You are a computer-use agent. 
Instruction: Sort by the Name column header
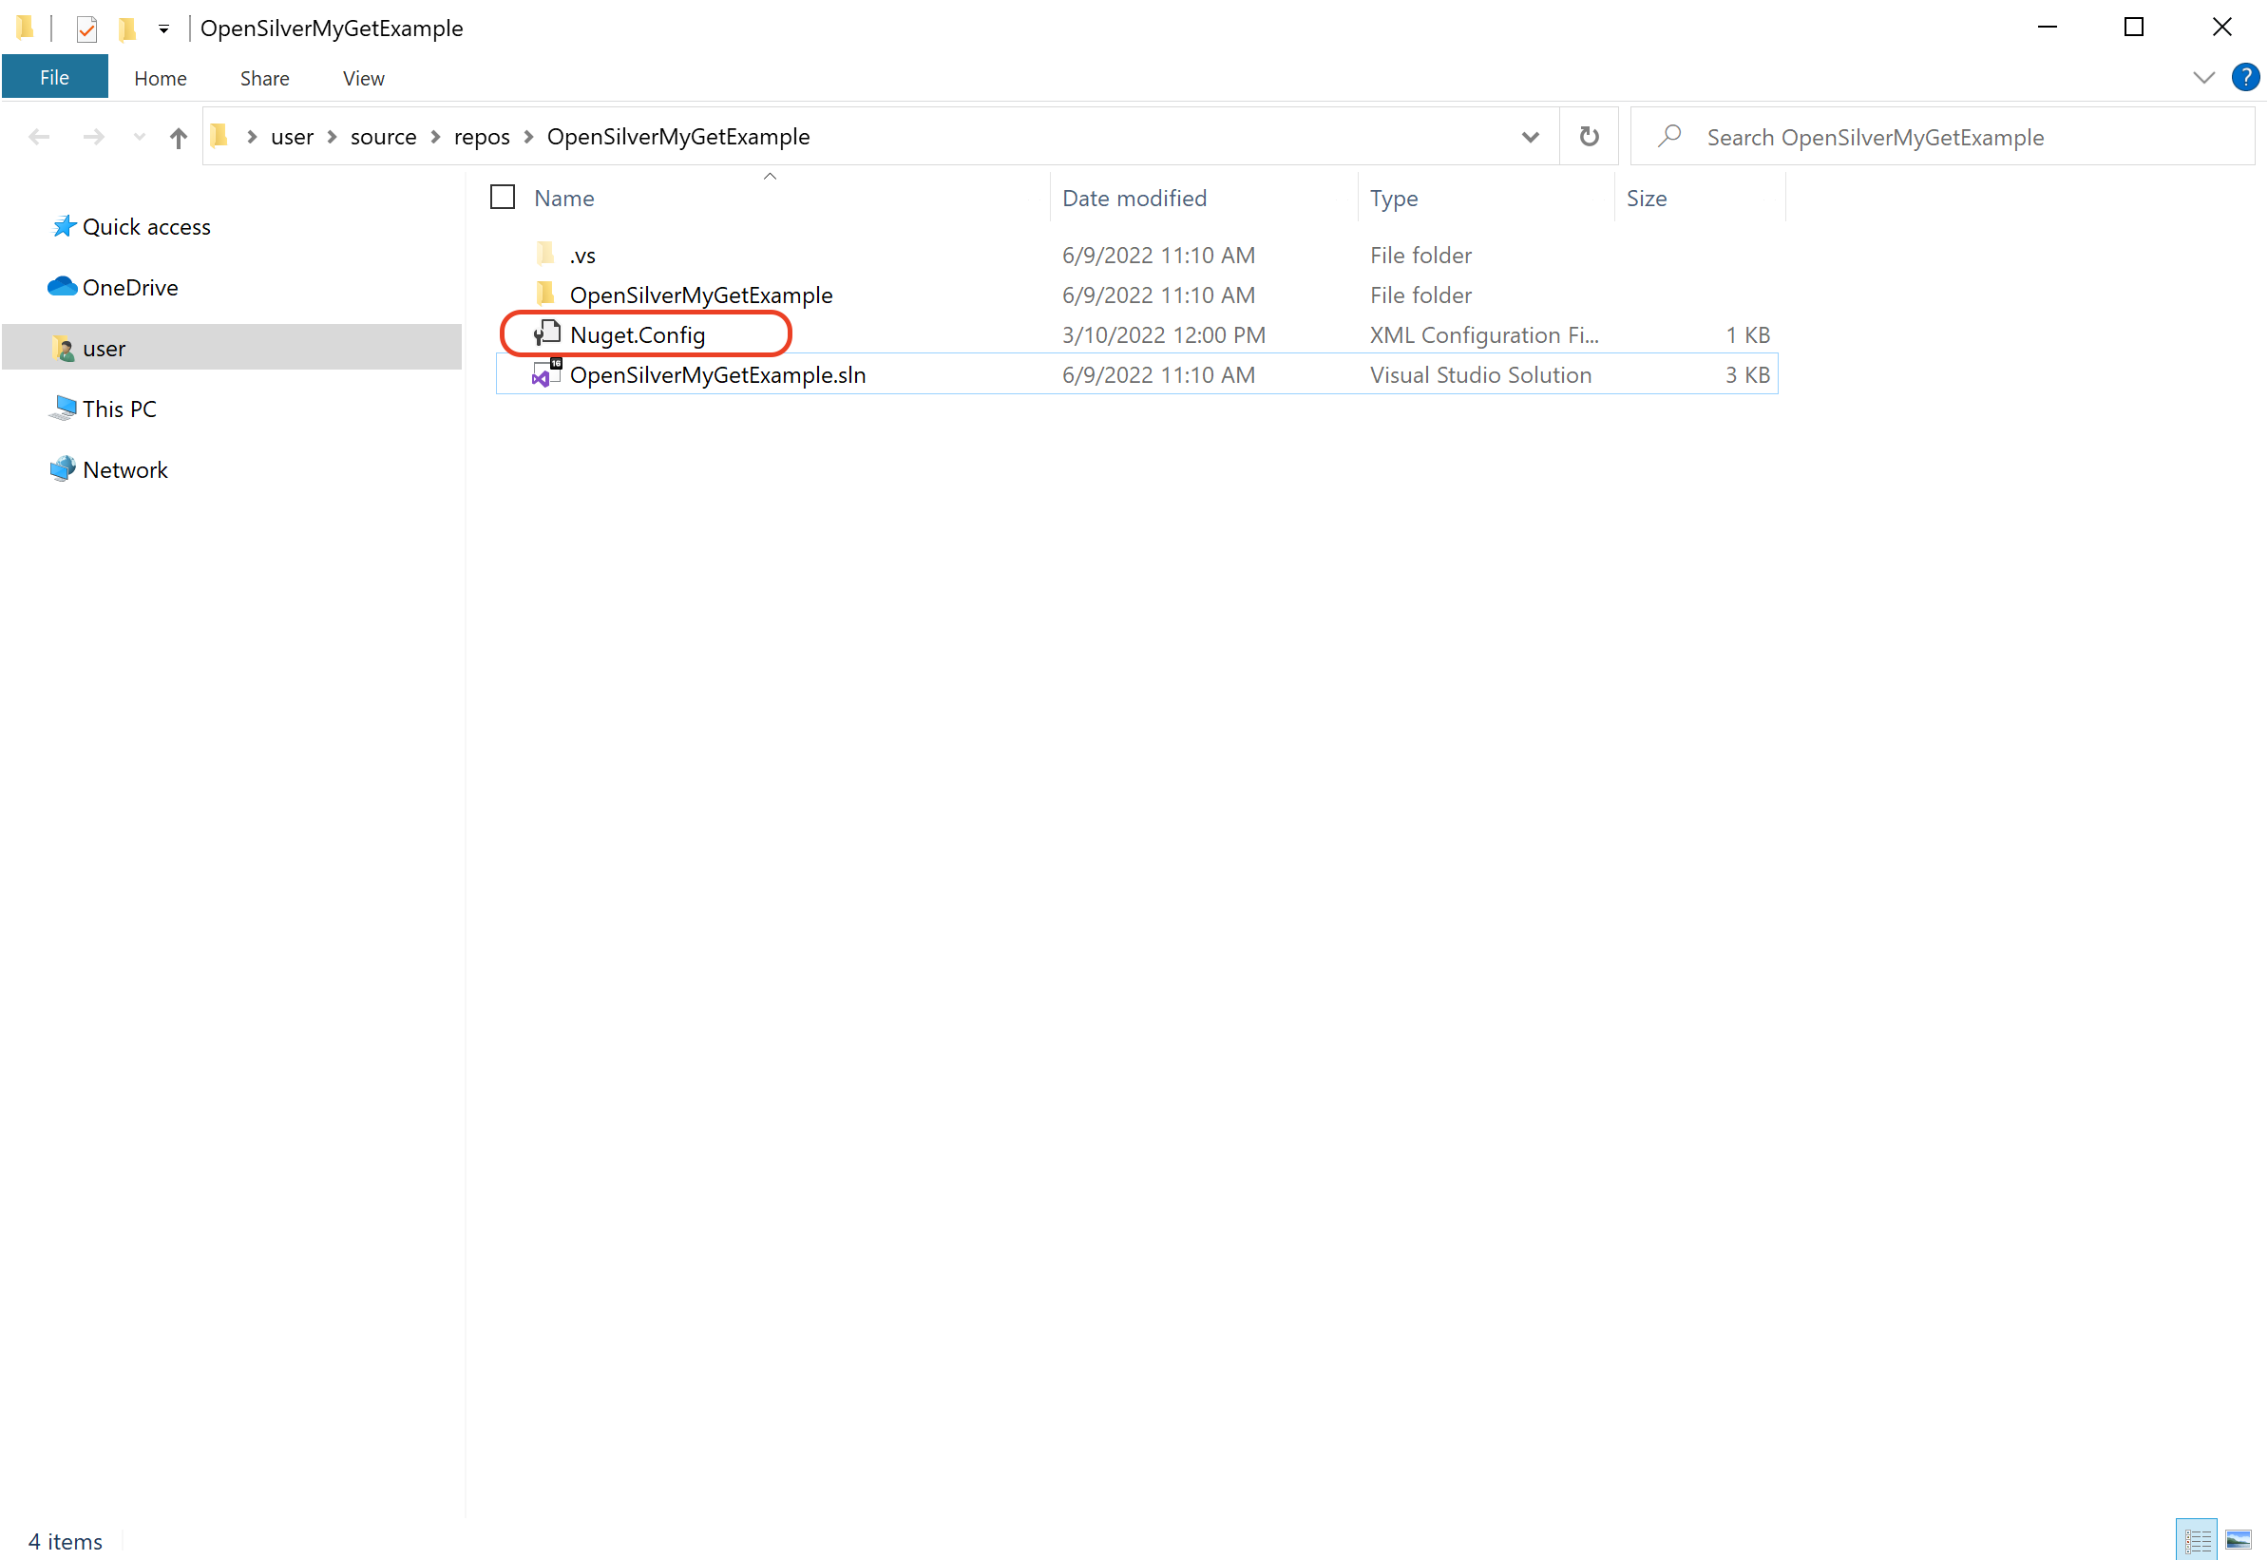tap(565, 199)
